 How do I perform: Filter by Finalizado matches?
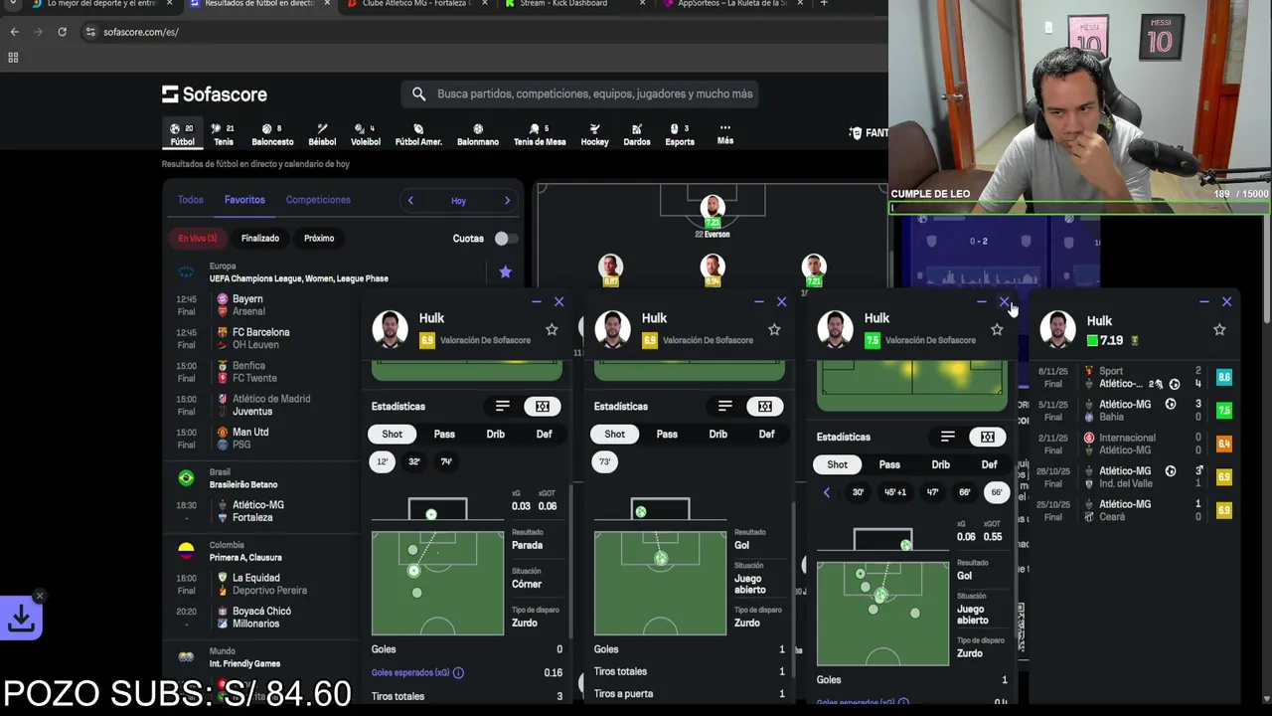click(260, 239)
